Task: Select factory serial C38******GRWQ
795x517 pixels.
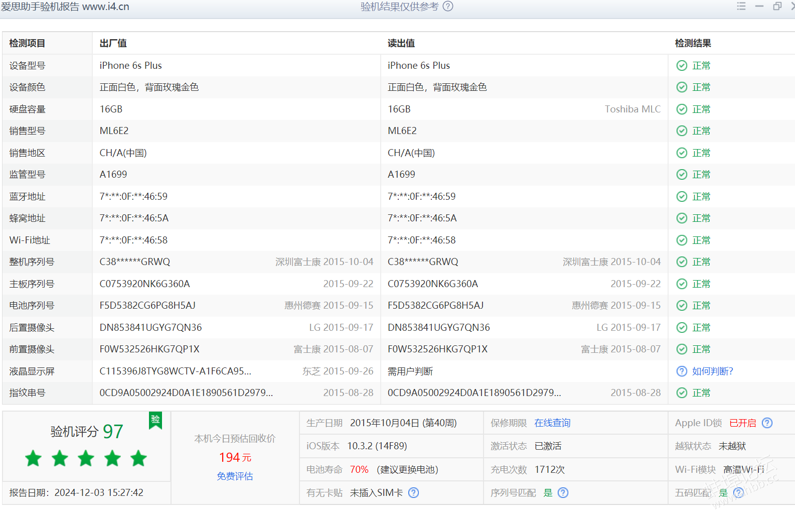Action: point(135,262)
